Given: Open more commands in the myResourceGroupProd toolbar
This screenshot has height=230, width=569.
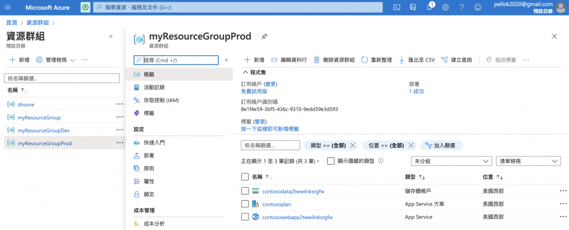Looking at the screenshot, I should click(x=526, y=60).
